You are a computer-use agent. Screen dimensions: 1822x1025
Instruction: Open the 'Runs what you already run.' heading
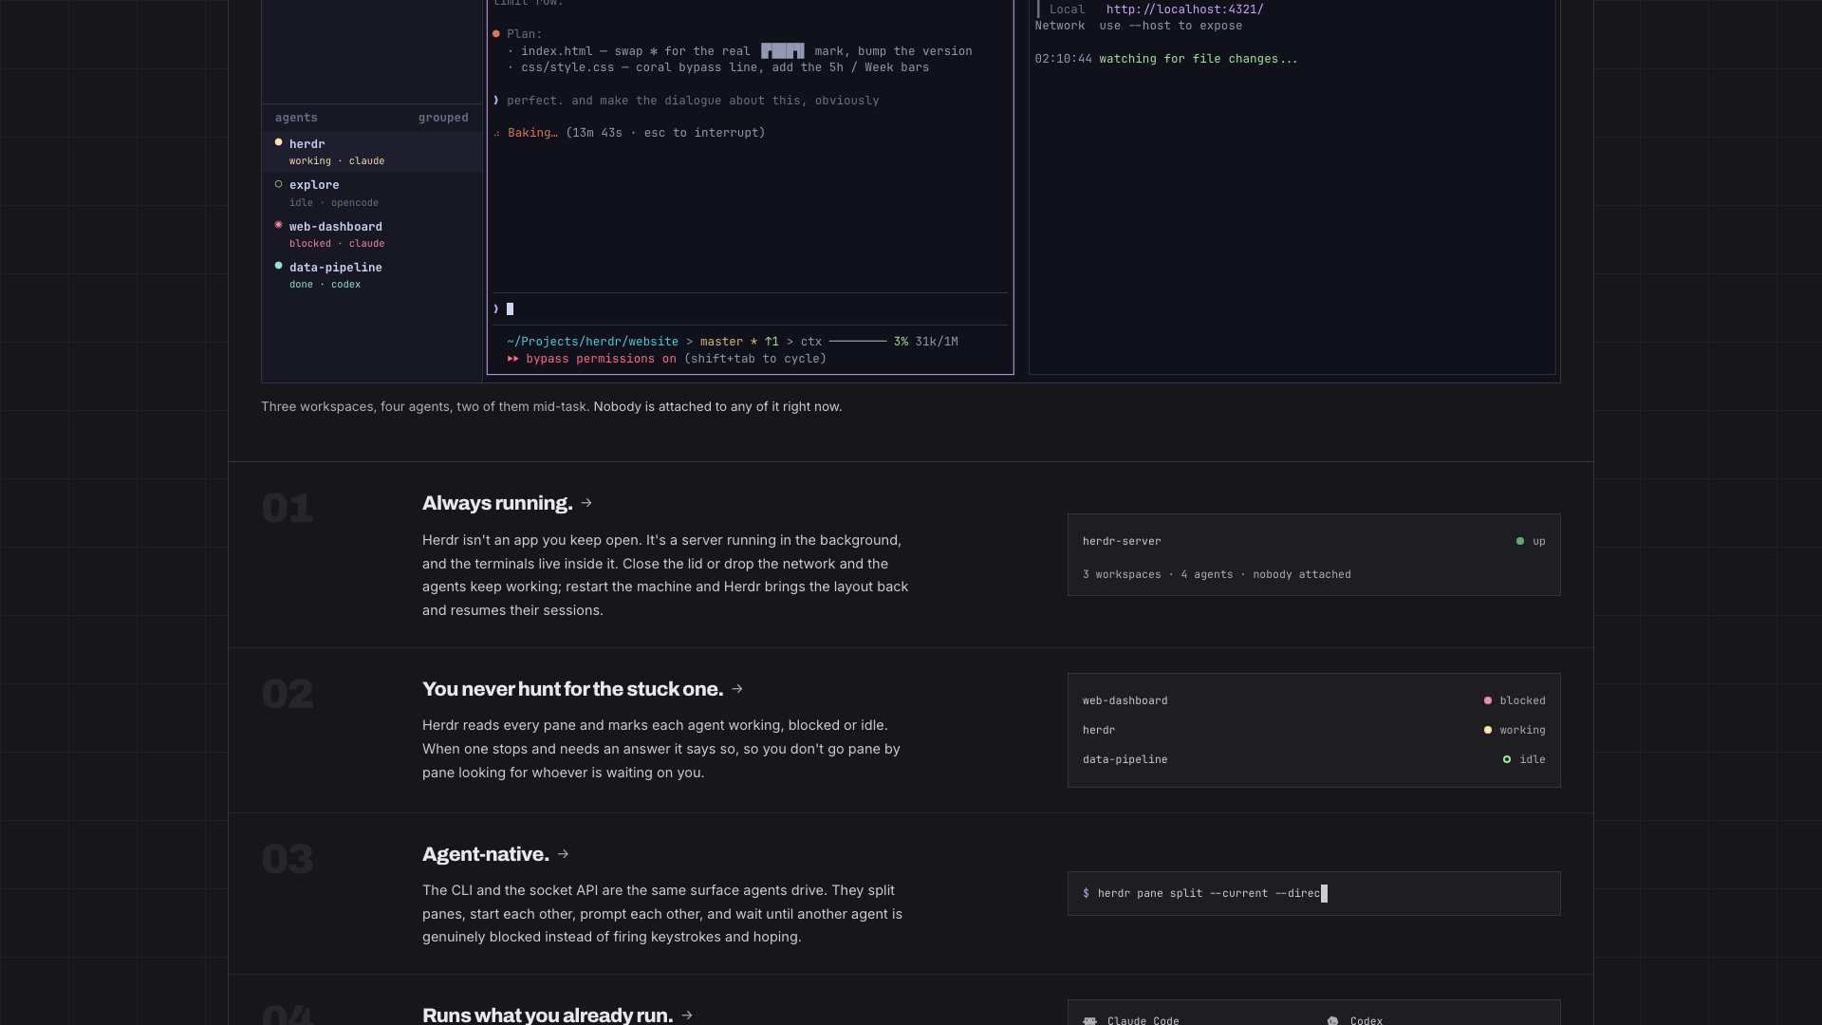pos(548,1016)
